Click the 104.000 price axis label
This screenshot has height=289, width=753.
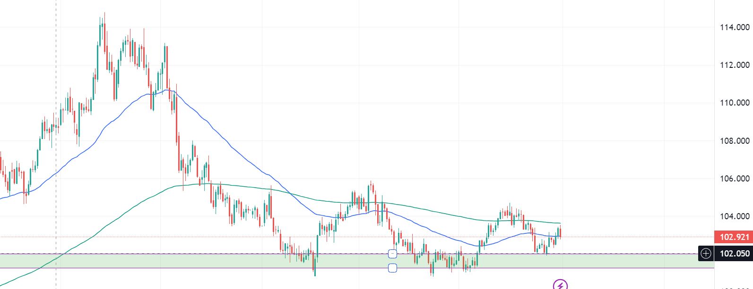point(734,216)
